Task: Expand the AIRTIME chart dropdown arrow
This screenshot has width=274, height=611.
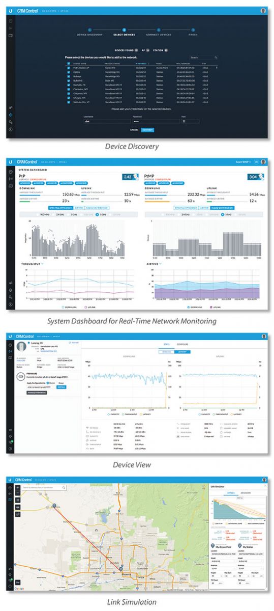Action: pos(161,264)
